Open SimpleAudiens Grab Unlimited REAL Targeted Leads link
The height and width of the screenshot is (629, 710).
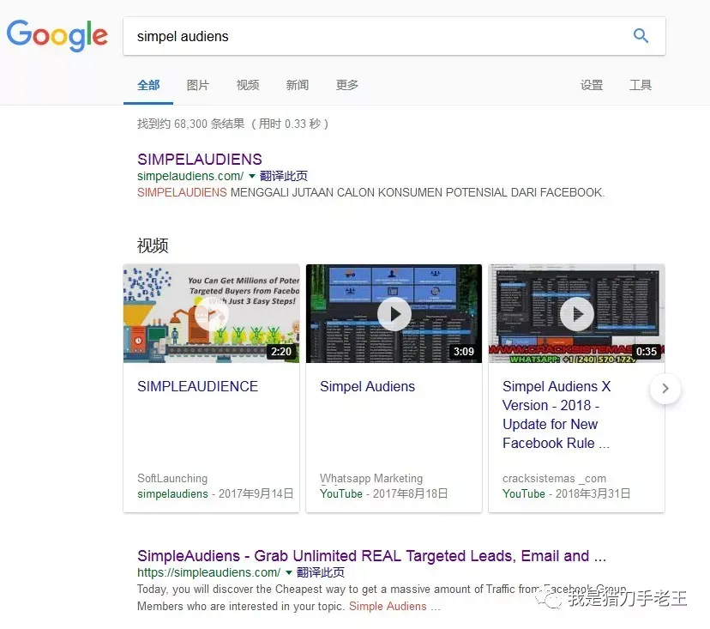click(371, 555)
